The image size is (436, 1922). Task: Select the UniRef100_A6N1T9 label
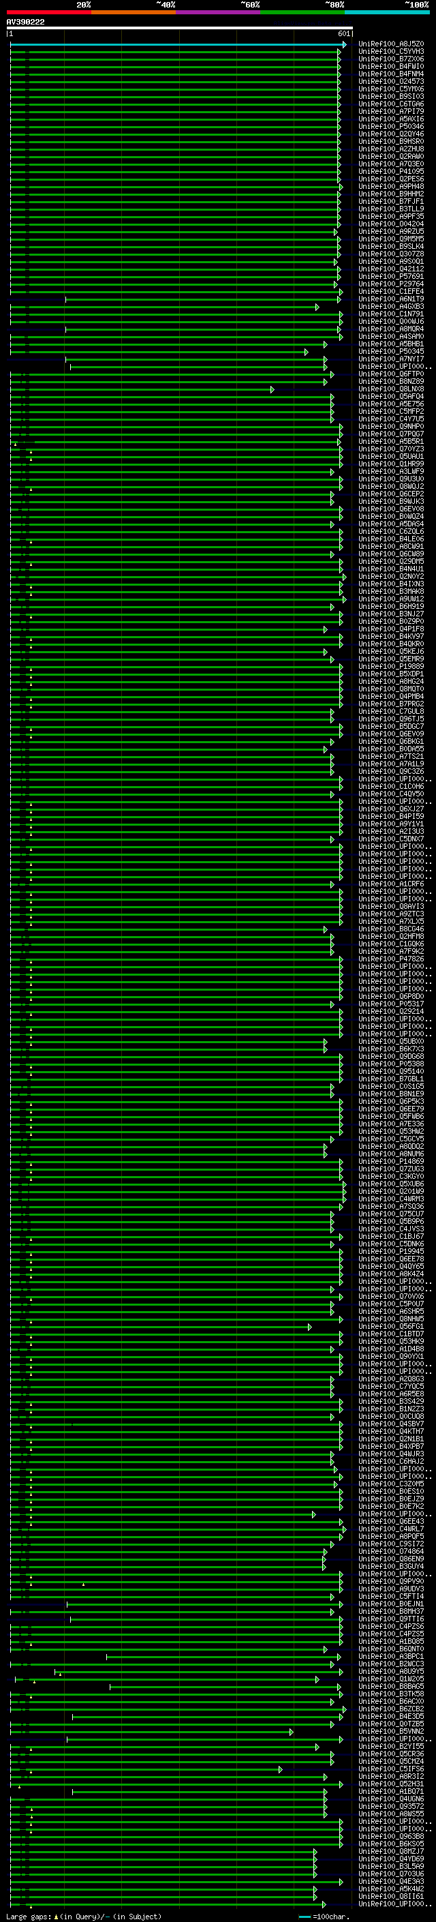(x=391, y=299)
